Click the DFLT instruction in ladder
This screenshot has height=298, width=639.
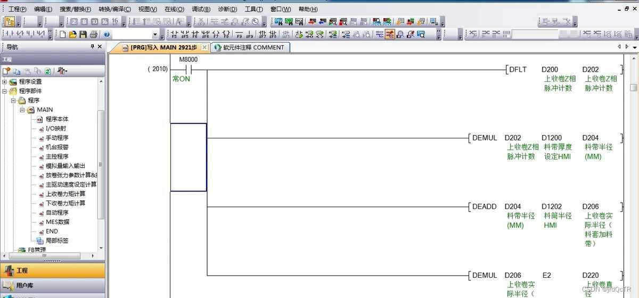coord(518,69)
